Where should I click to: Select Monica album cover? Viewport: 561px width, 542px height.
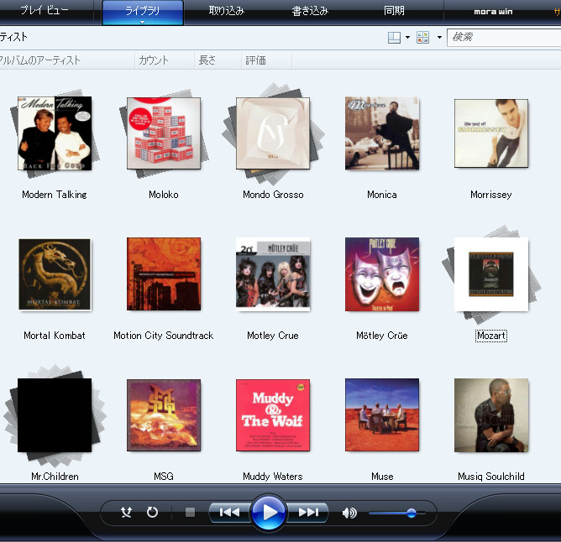point(382,133)
